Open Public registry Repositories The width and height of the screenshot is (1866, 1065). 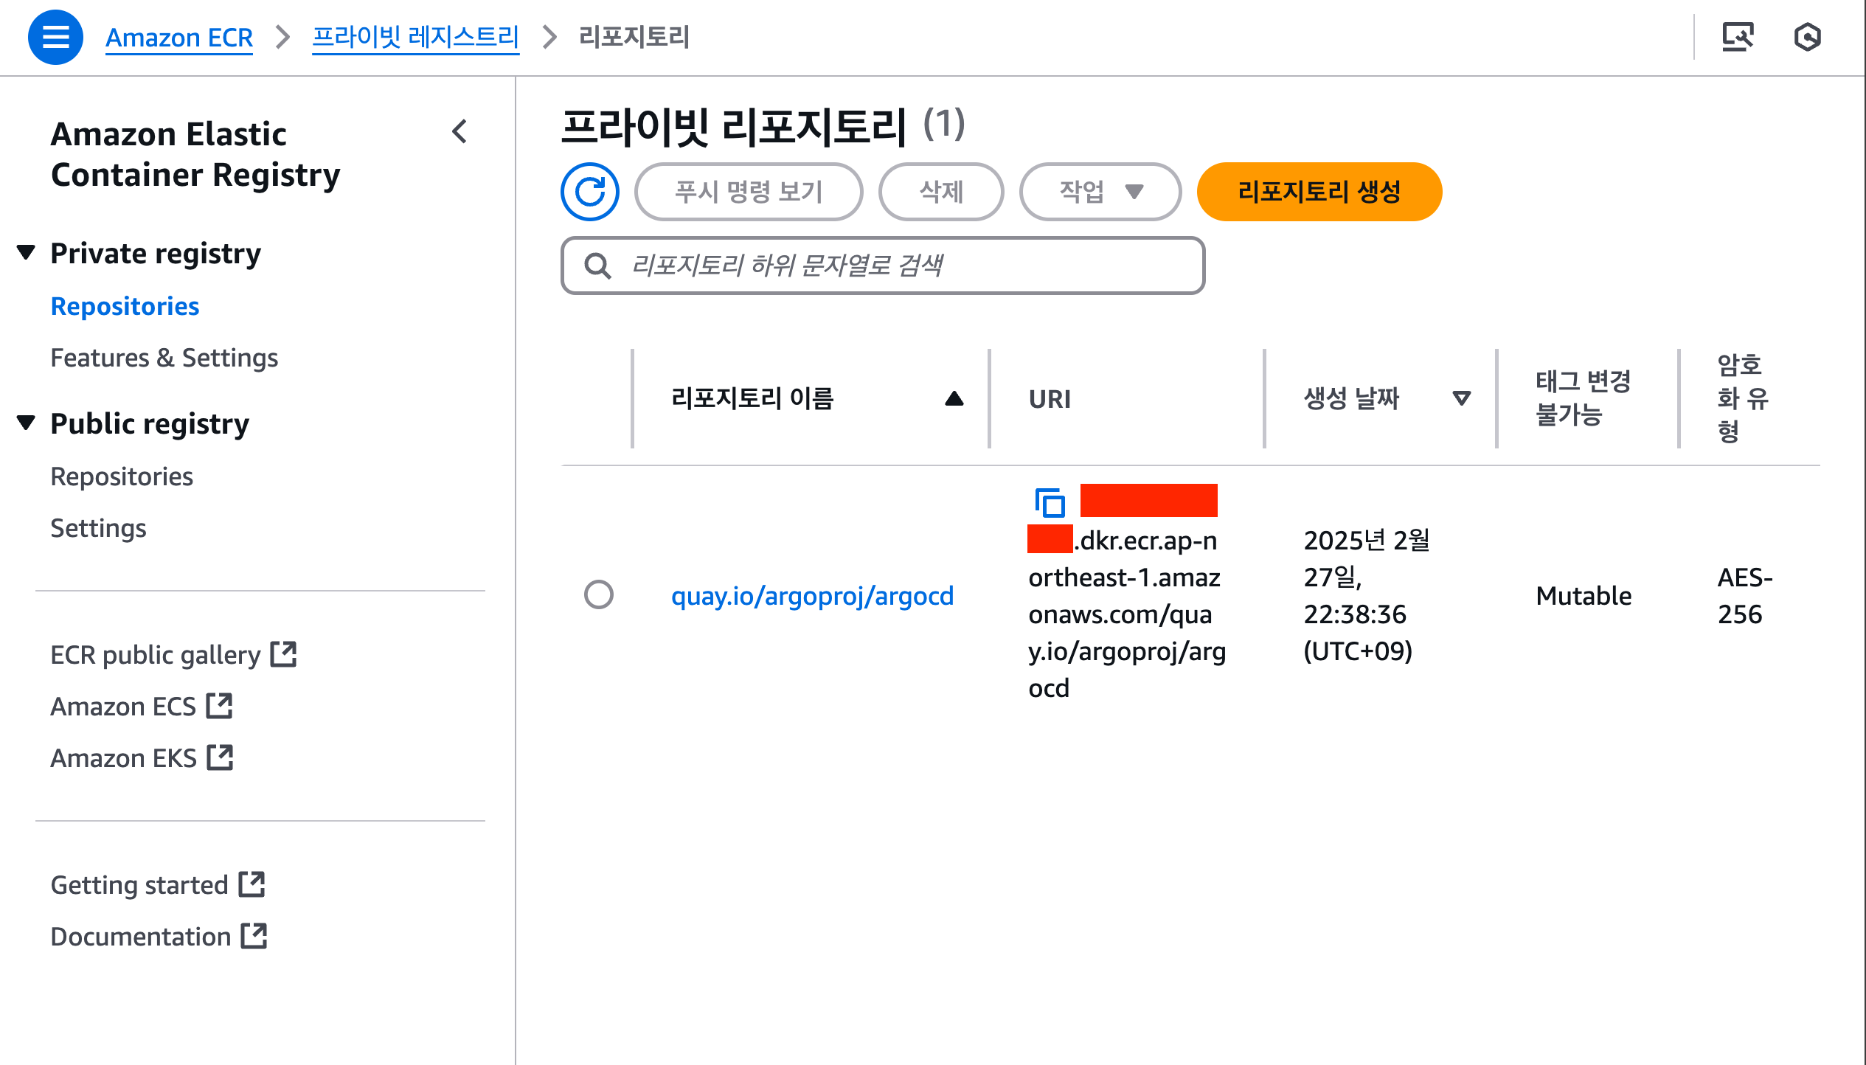122,476
